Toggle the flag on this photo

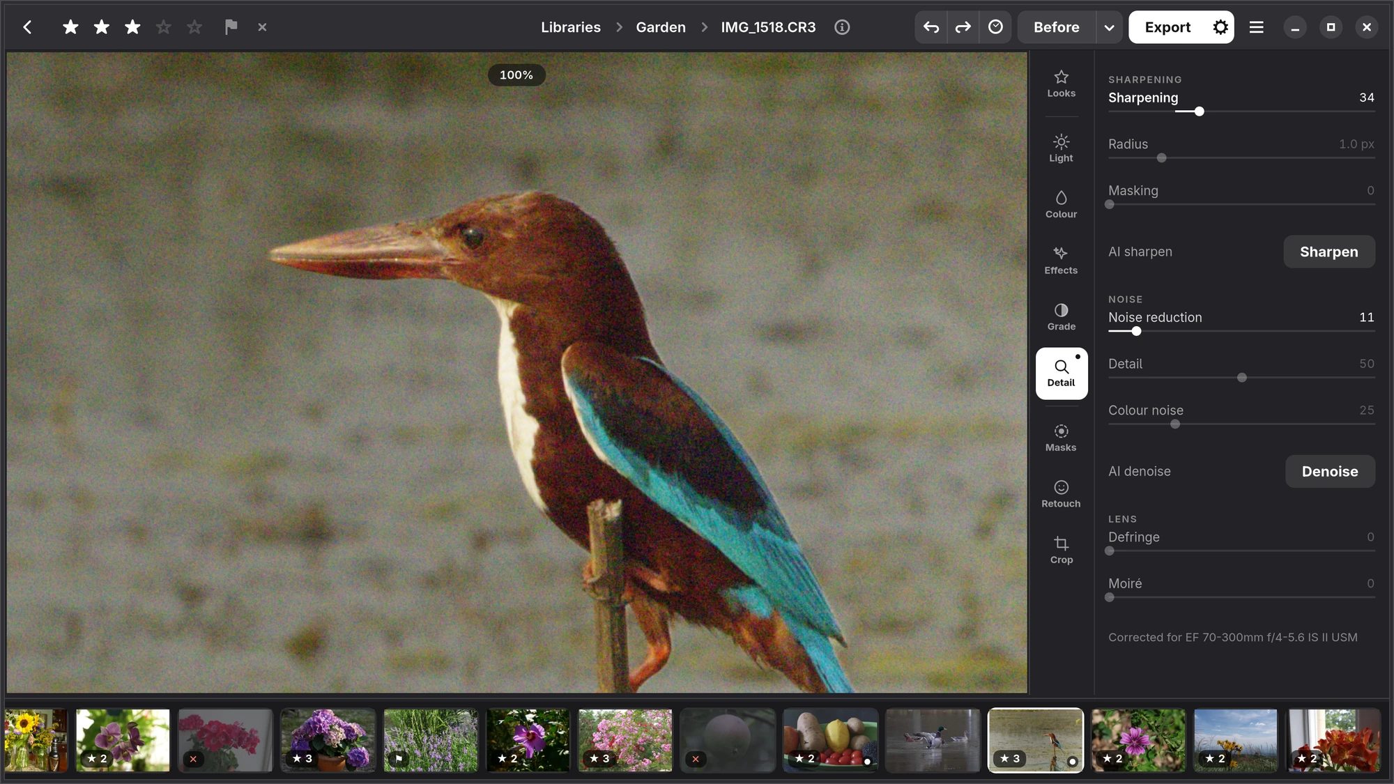[231, 27]
